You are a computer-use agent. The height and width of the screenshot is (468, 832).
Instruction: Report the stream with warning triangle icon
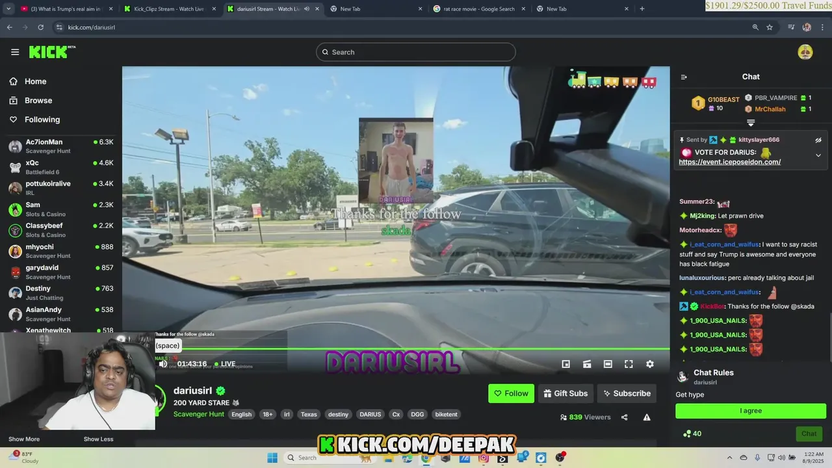[x=647, y=417]
